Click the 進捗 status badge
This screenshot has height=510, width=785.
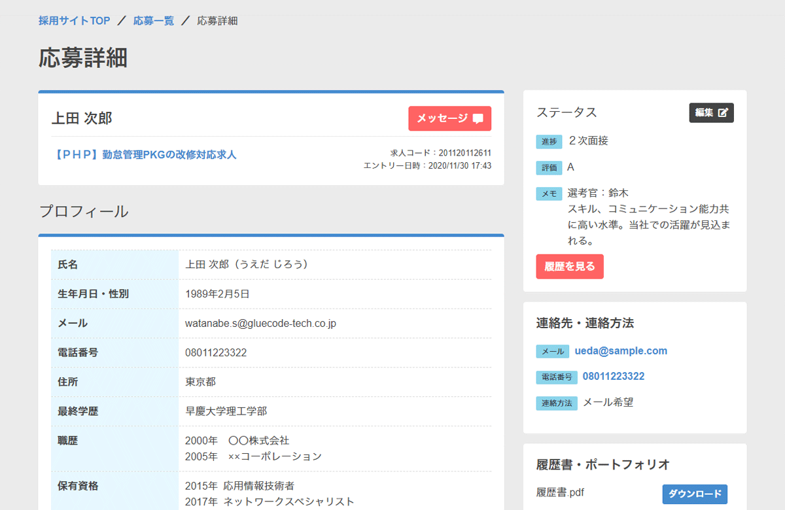click(549, 141)
